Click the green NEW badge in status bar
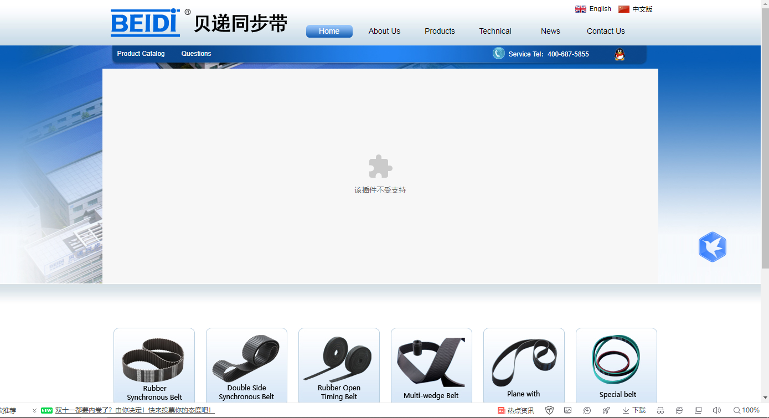The height and width of the screenshot is (418, 769). coord(47,410)
